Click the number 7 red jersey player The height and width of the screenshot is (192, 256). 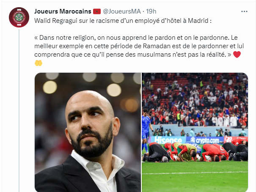[x=214, y=152]
